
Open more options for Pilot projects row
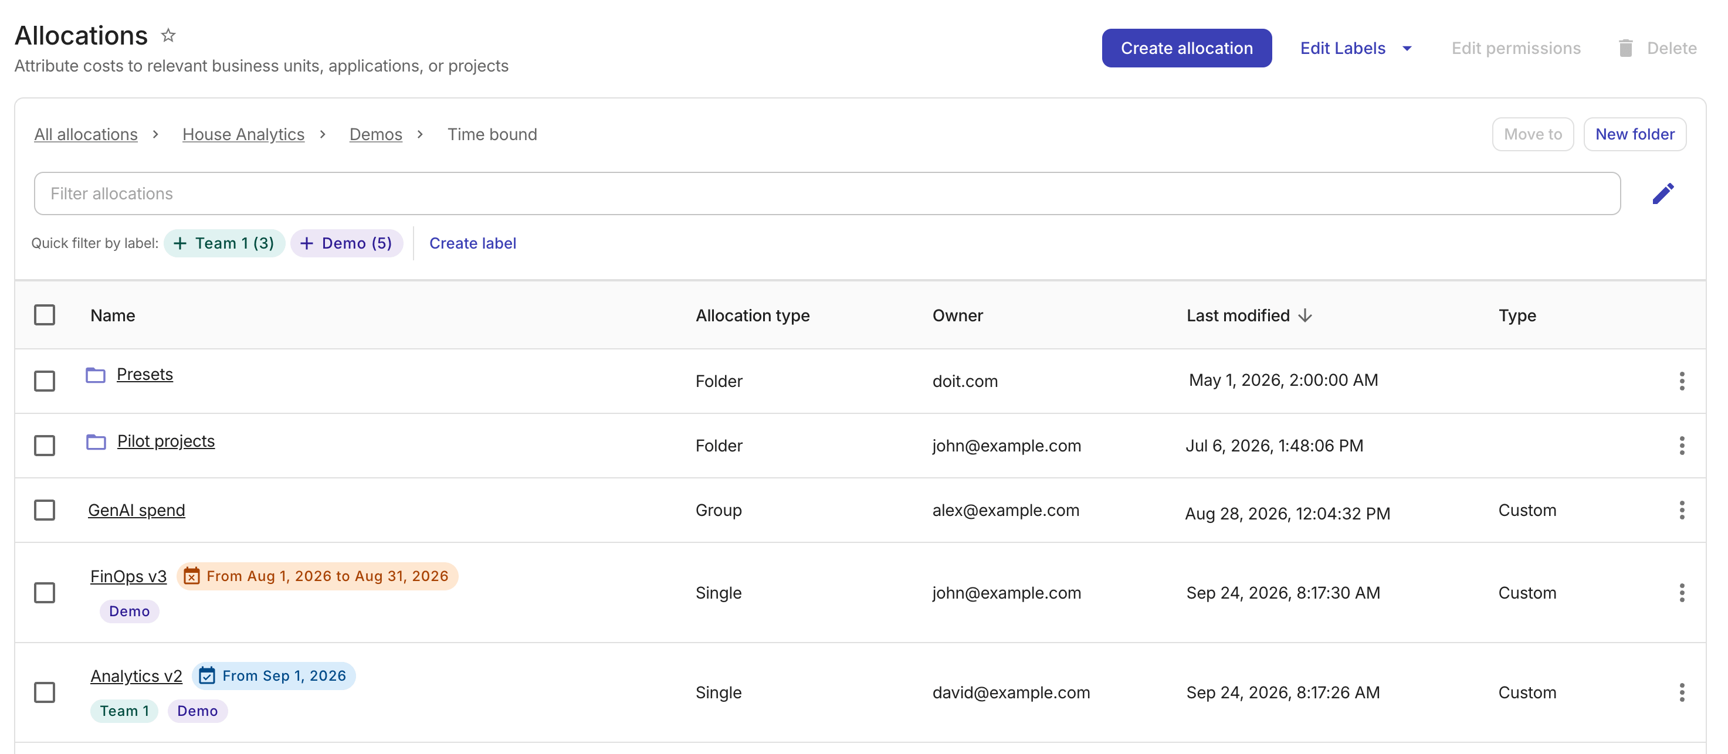click(x=1682, y=446)
